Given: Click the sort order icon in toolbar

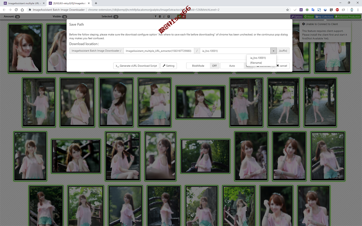Looking at the screenshot, I should pos(164,17).
